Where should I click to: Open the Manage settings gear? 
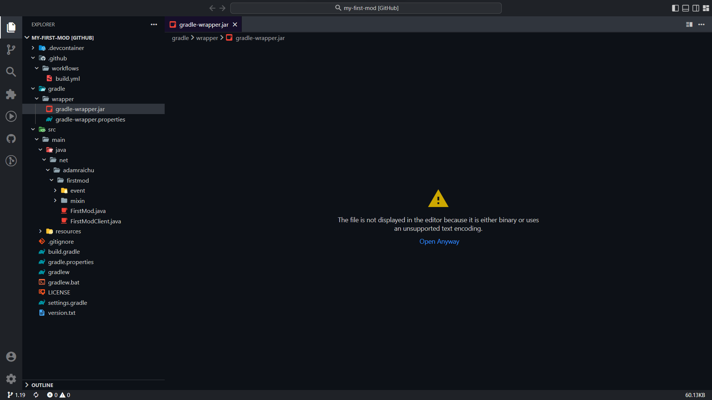(11, 379)
